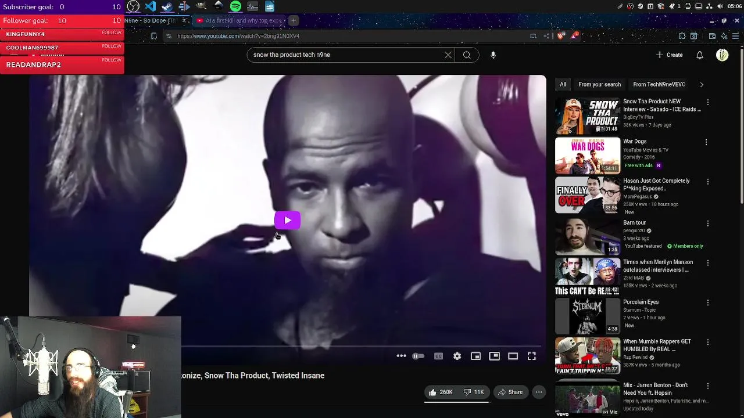Open the Create menu

669,55
